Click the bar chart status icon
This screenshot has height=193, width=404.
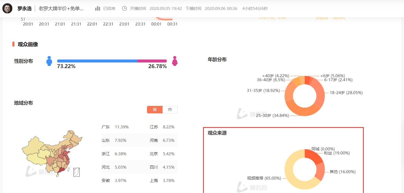pos(98,9)
